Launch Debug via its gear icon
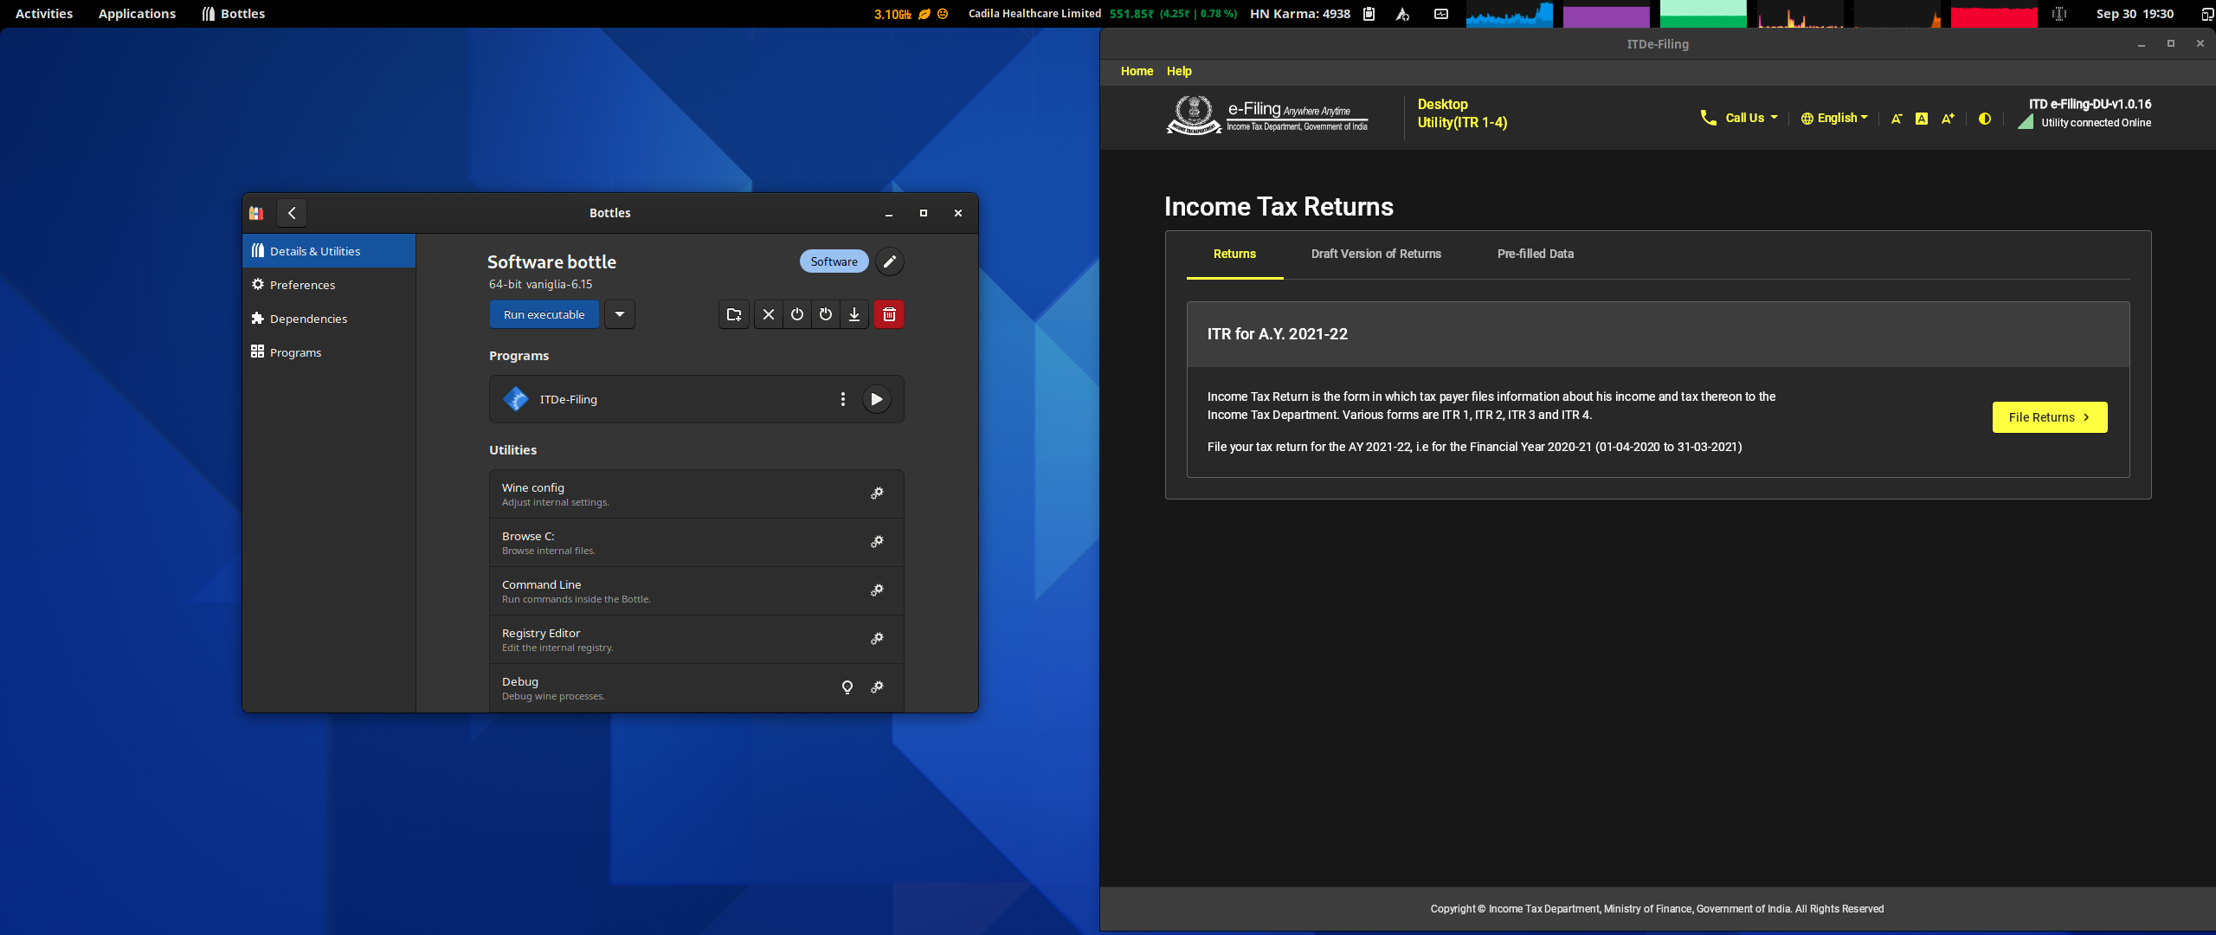 coord(877,687)
